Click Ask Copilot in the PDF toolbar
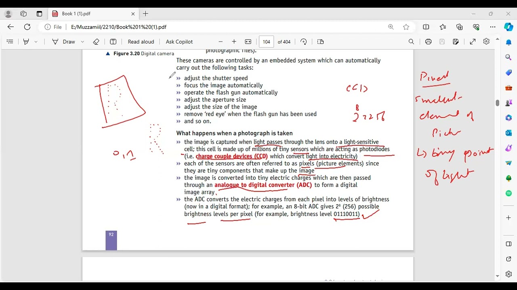 179,41
